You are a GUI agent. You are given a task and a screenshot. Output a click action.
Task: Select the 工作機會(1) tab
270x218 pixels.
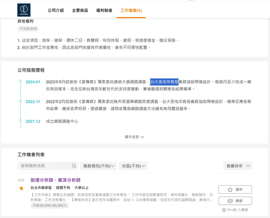(131, 10)
